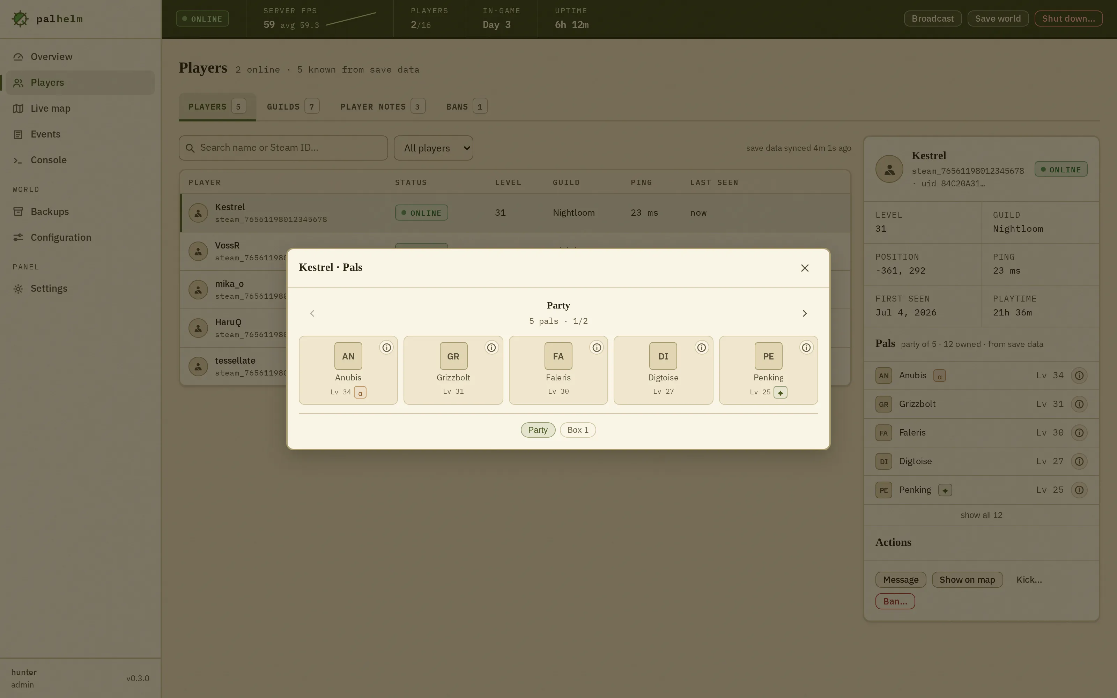Show Faleris details via its info icon
This screenshot has width=1117, height=698.
pos(596,348)
